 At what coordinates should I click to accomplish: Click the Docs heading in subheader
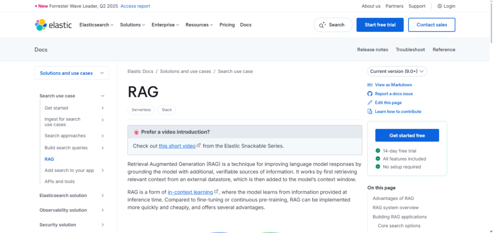pos(41,49)
